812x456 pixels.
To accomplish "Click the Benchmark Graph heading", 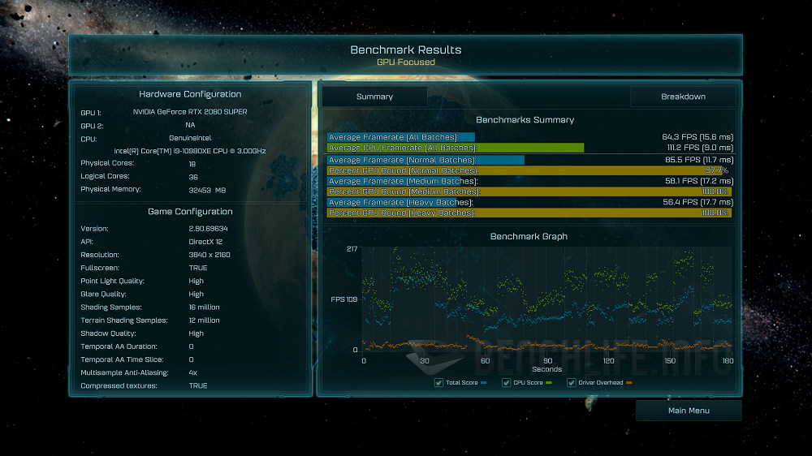I will point(529,236).
